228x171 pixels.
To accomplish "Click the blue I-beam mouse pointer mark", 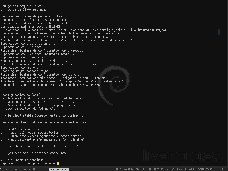I will 219,32.
